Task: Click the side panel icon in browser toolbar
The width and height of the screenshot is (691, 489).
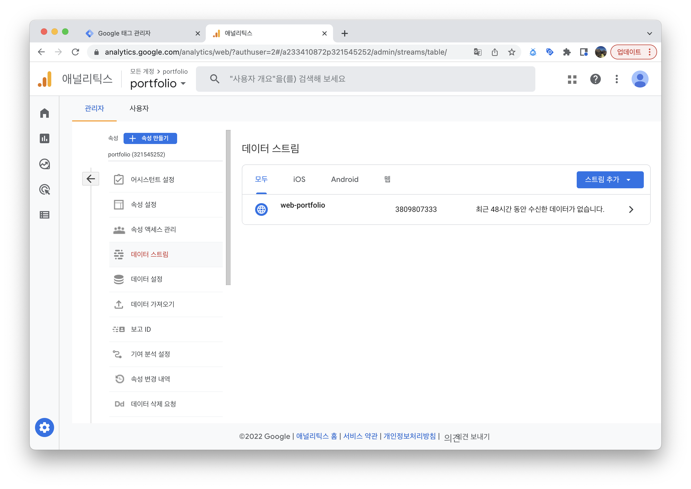Action: pyautogui.click(x=584, y=52)
